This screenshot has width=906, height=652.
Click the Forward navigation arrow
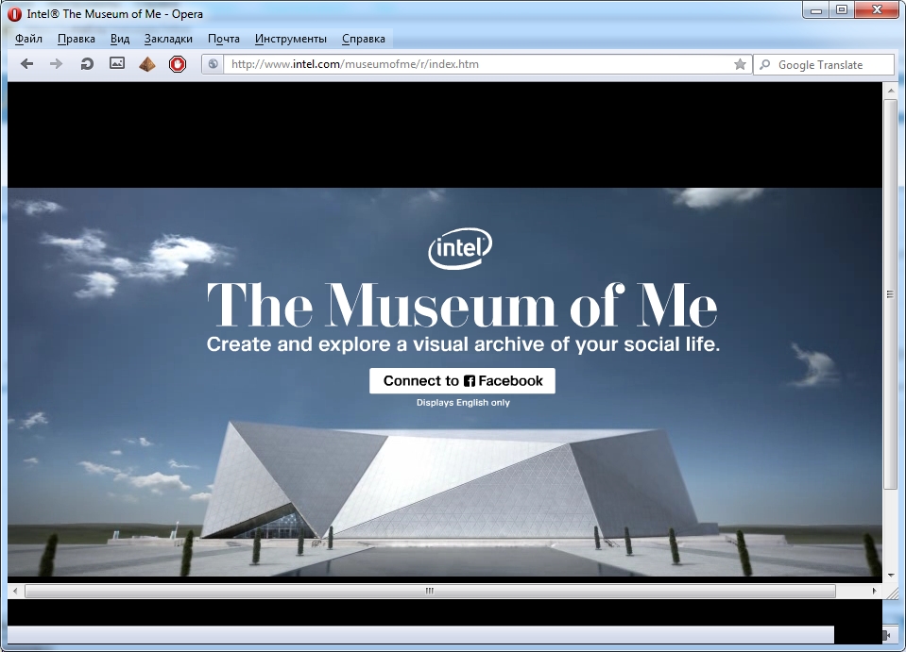[x=56, y=64]
